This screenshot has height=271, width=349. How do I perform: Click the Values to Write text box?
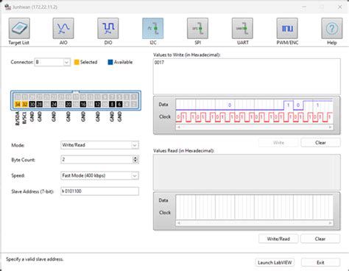point(247,76)
